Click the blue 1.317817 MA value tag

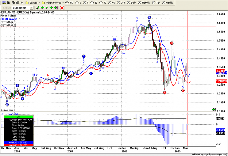click(x=221, y=73)
